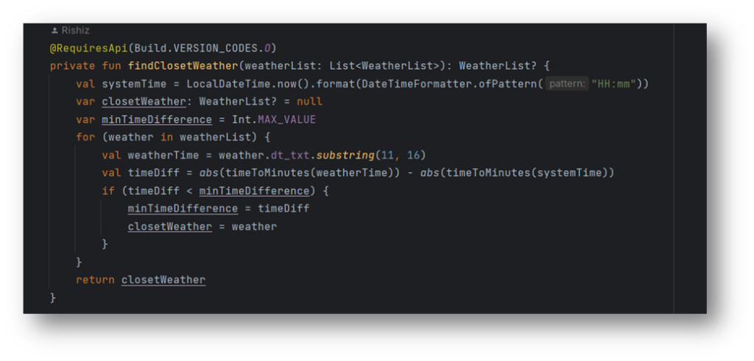Viewport: 754px width, 361px height.
Task: Click the "HH:mm" string literal
Action: pos(618,83)
